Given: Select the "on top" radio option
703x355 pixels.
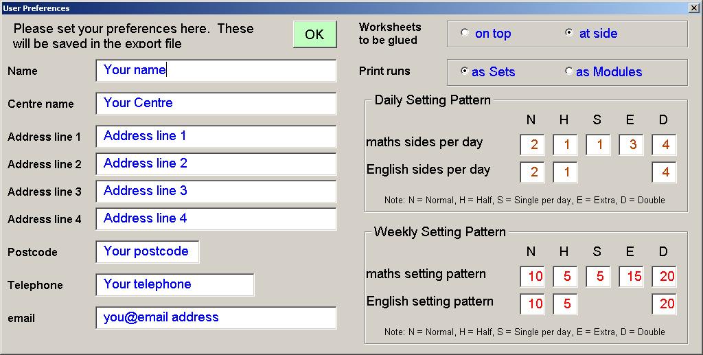Looking at the screenshot, I should [487, 33].
